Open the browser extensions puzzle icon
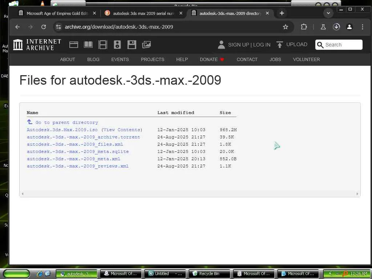The image size is (372, 279). pos(304,27)
